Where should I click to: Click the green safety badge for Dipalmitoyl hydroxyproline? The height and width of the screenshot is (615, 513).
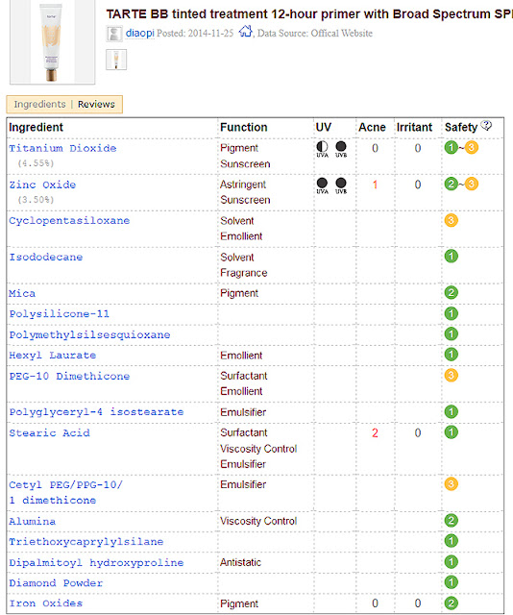[x=451, y=561]
